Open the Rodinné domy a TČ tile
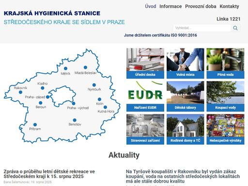 tap(186, 129)
